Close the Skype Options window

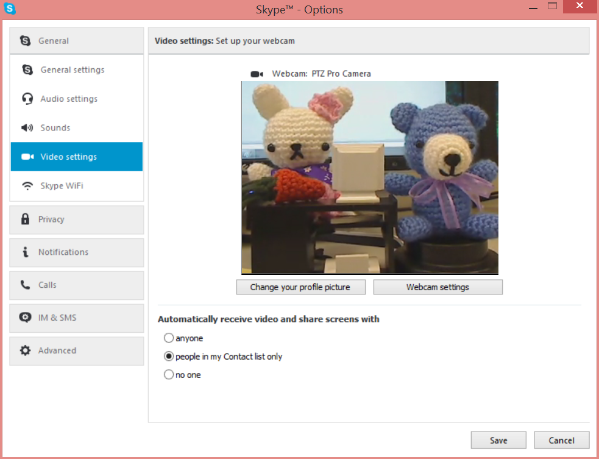(x=580, y=6)
